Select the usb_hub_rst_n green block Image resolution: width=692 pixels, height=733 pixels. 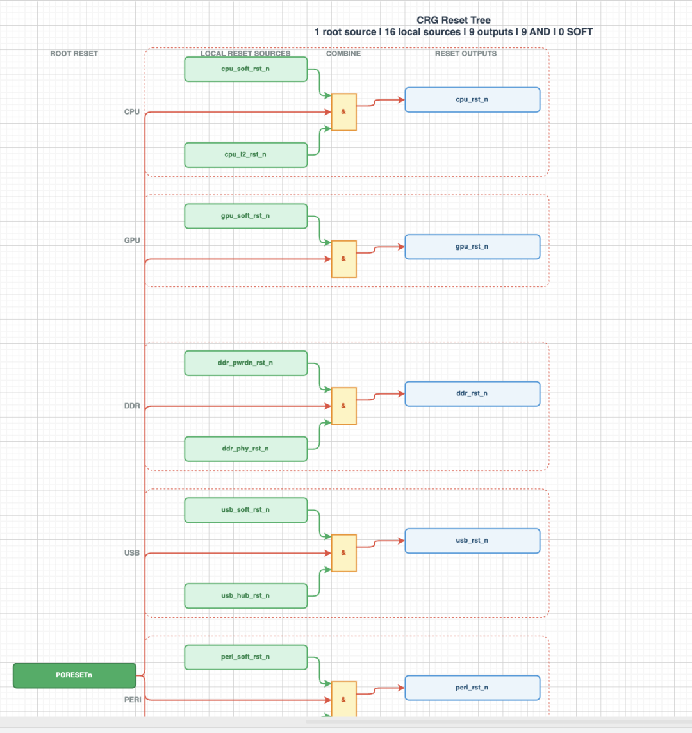(x=246, y=596)
